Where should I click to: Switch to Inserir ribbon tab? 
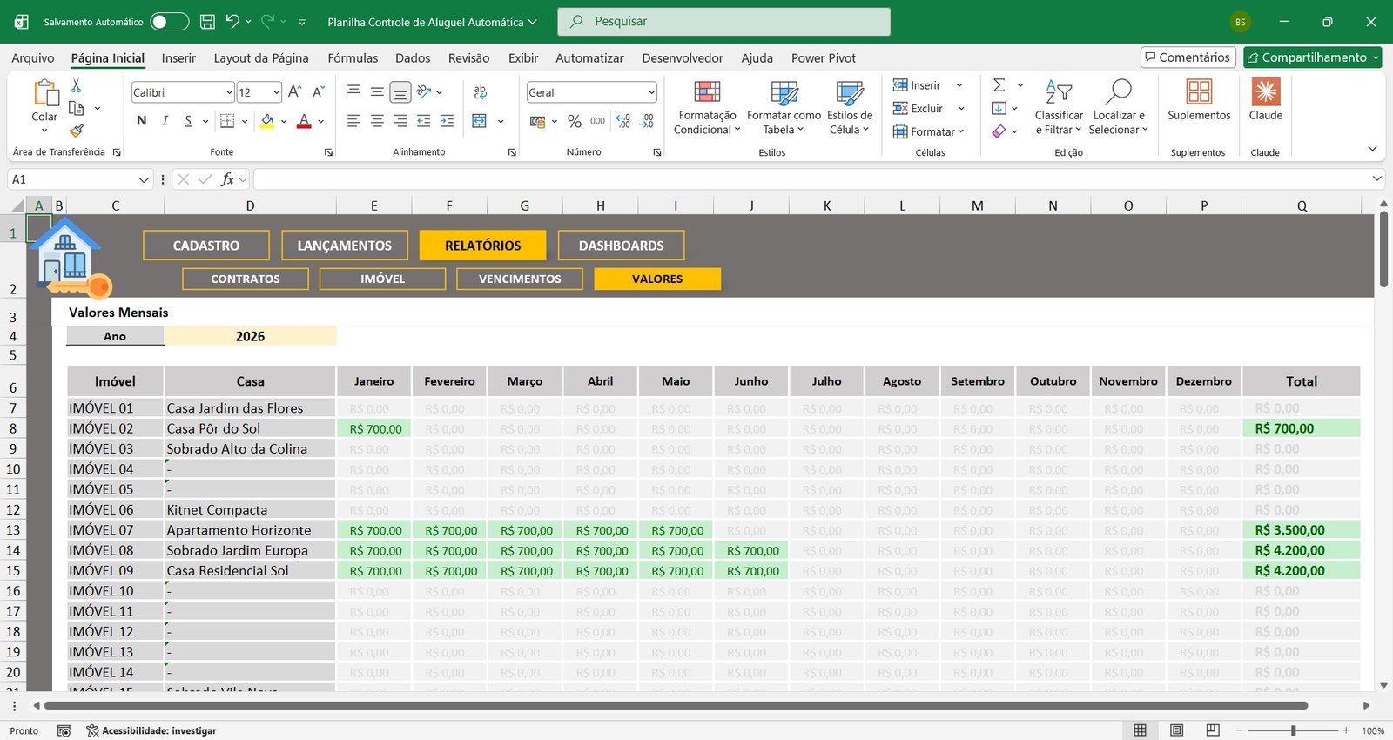coord(178,57)
